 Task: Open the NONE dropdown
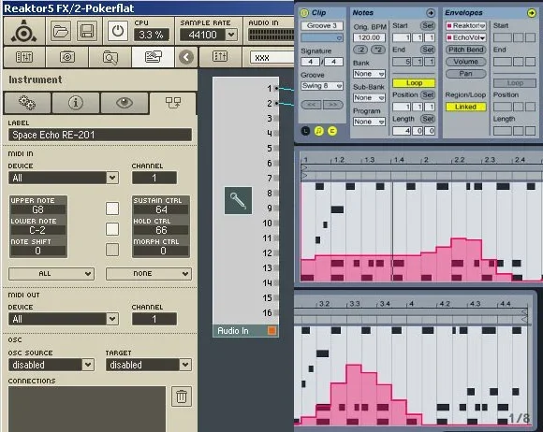pyautogui.click(x=149, y=274)
